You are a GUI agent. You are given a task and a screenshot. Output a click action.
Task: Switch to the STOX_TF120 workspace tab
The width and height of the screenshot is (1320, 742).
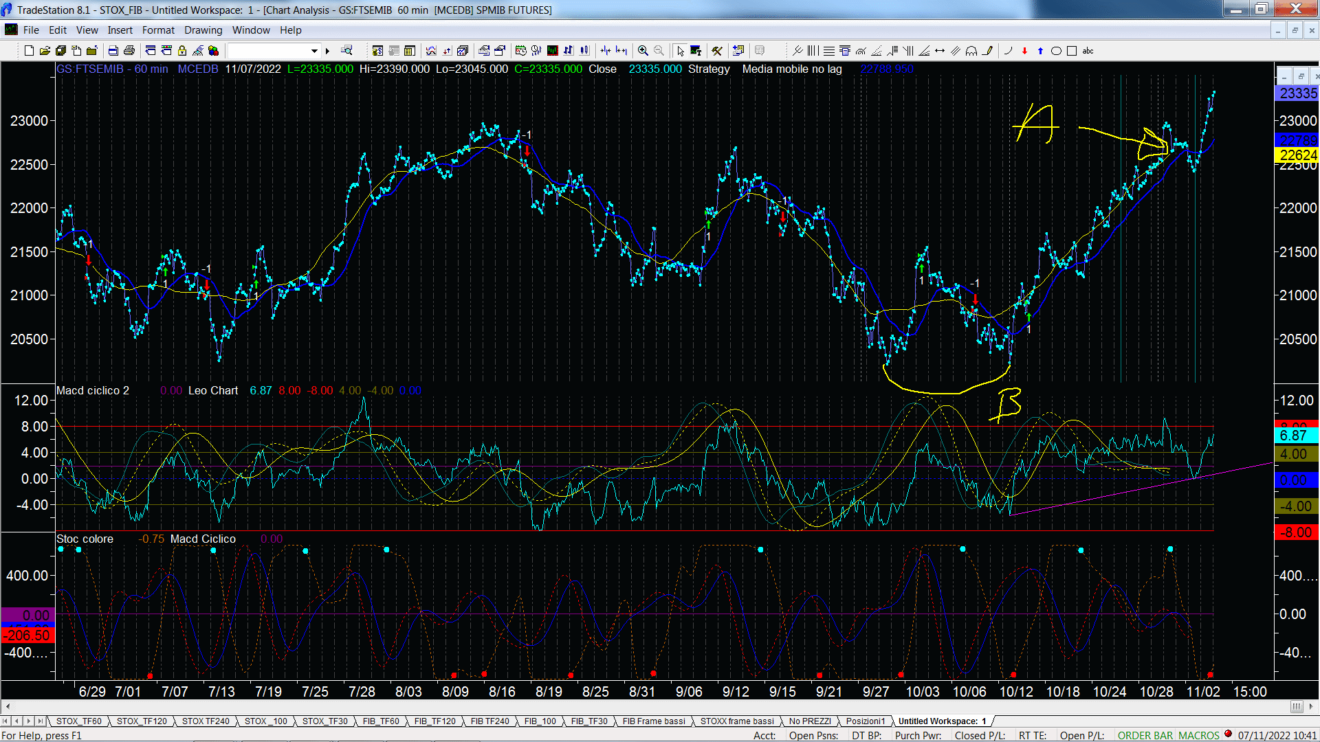point(142,721)
